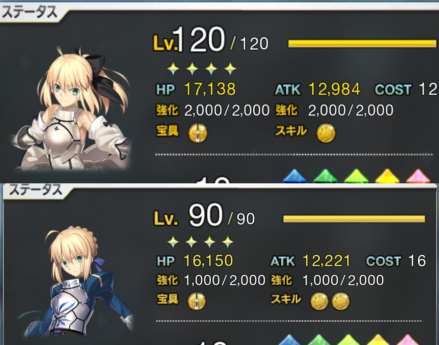Tap the first gold skill icon of blue Saber
439x345 pixels.
tap(319, 301)
